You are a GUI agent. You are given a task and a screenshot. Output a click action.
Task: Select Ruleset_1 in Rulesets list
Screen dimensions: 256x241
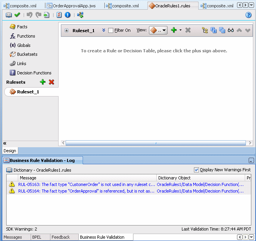[31, 92]
